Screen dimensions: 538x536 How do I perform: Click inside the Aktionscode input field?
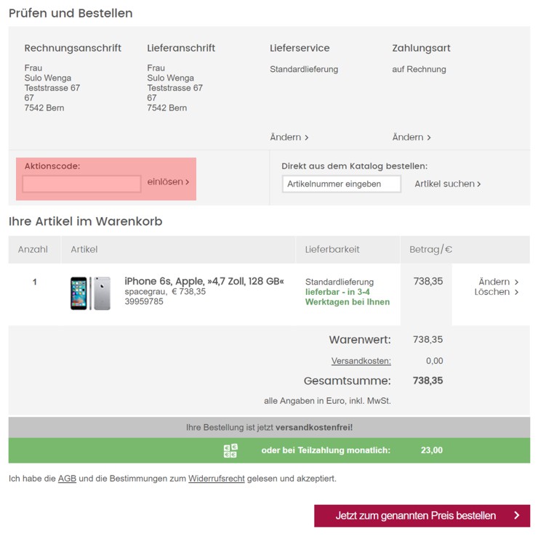(81, 184)
